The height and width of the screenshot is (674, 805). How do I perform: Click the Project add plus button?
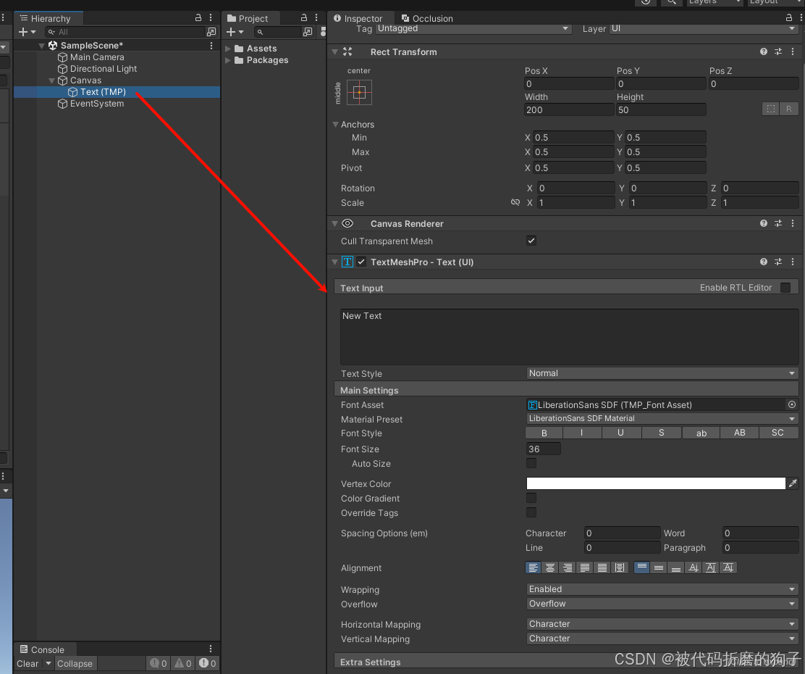point(230,32)
